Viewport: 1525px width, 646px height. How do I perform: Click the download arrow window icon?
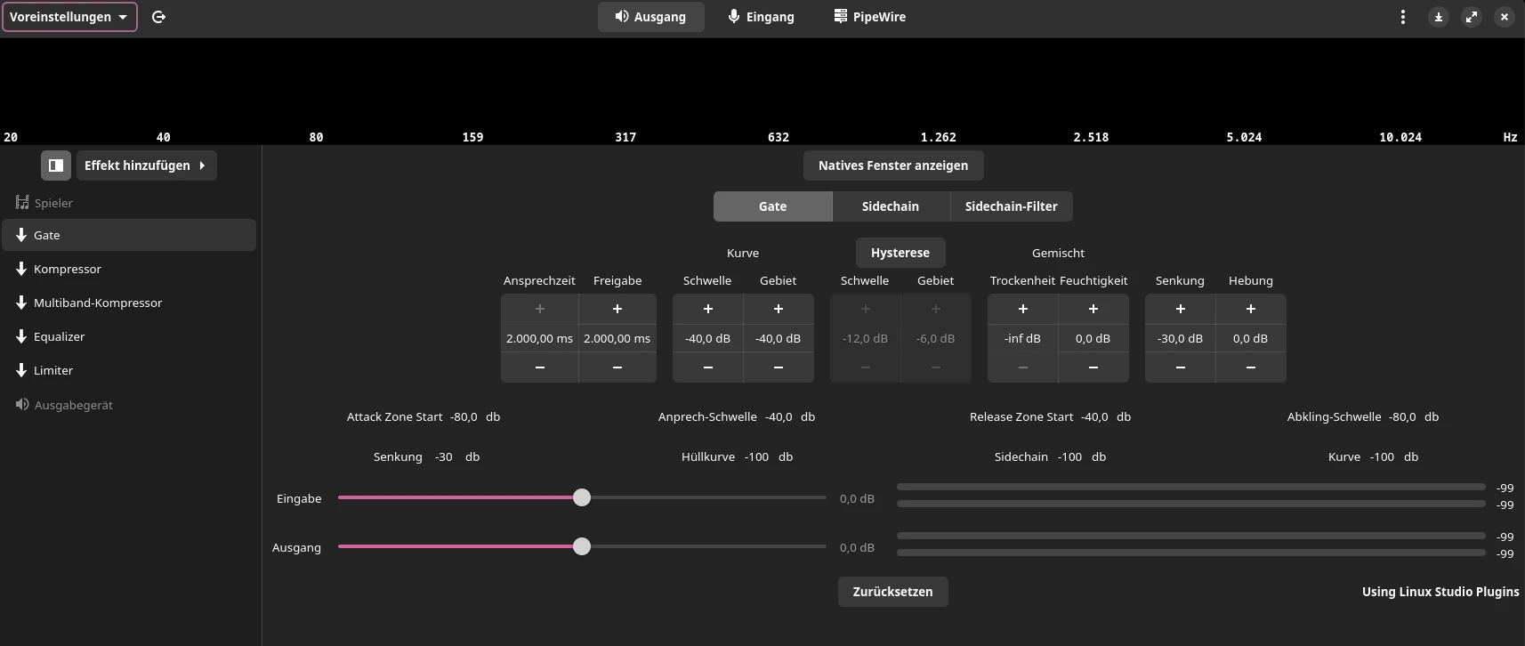(x=1438, y=17)
